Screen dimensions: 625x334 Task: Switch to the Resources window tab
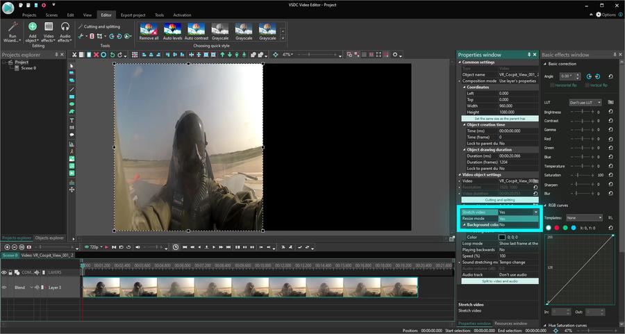511,324
